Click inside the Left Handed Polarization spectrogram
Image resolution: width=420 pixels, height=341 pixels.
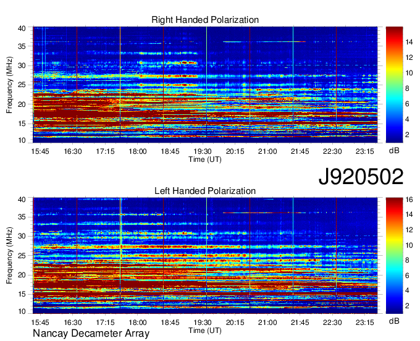point(205,256)
